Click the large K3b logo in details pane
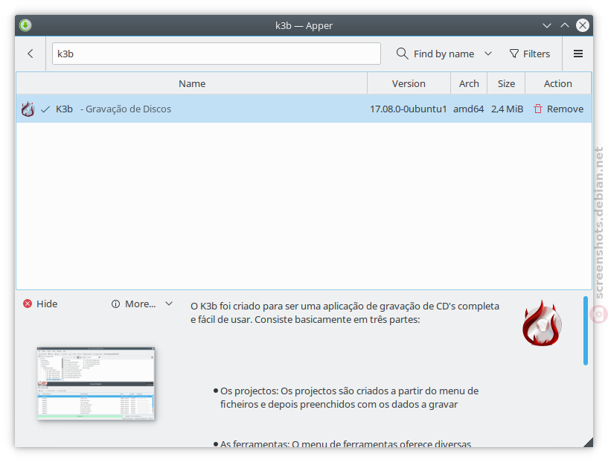The height and width of the screenshot is (462, 608). coord(542,323)
